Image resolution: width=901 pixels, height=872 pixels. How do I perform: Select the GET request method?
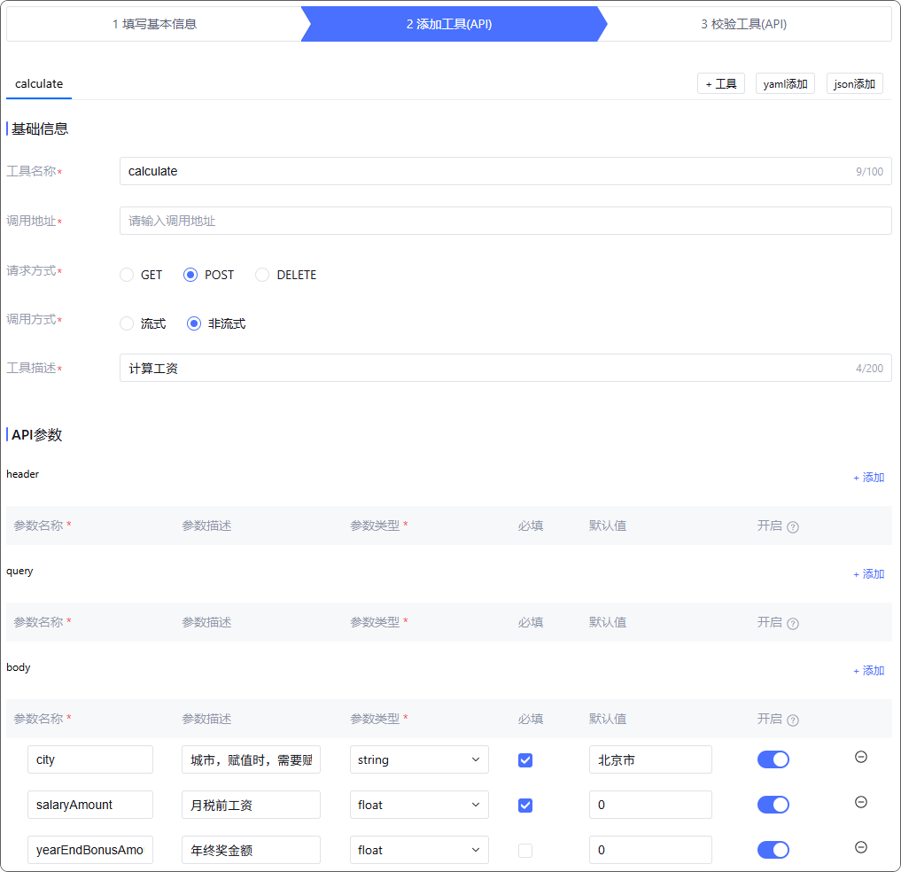click(127, 275)
